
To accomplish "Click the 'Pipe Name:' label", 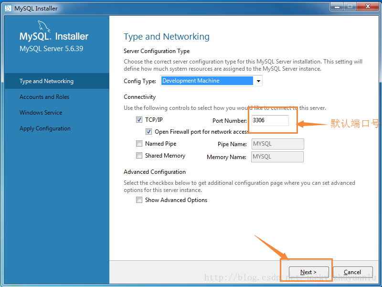I will (x=232, y=144).
